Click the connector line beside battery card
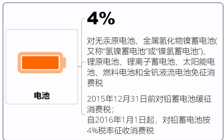 [x=80, y=67]
